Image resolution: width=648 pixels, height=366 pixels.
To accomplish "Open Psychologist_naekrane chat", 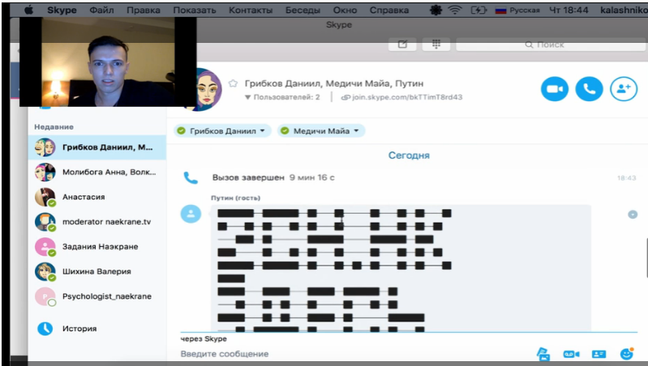I will (x=97, y=296).
